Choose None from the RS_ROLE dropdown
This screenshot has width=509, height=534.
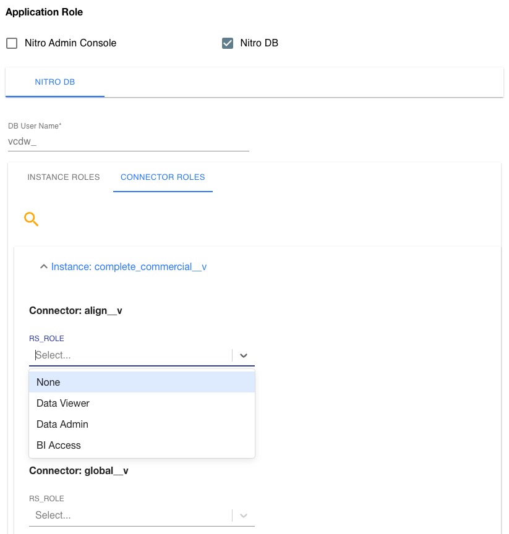pyautogui.click(x=142, y=383)
